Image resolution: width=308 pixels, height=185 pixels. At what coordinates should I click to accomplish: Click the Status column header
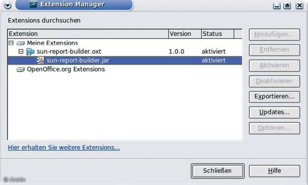[x=217, y=34]
